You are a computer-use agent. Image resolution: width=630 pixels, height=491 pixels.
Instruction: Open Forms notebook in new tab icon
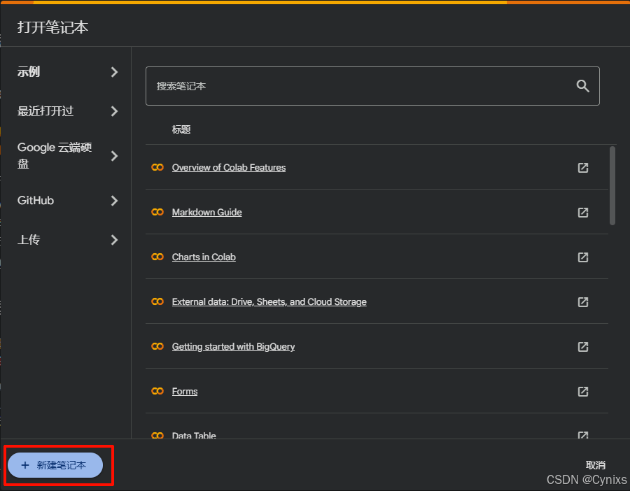click(583, 392)
